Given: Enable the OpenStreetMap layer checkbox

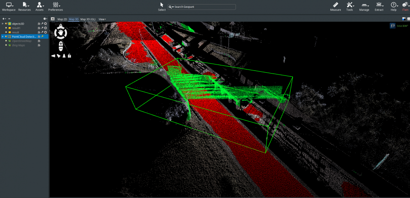Looking at the screenshot, I should tap(6, 41).
